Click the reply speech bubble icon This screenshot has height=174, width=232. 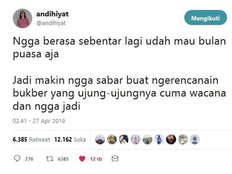pyautogui.click(x=17, y=158)
